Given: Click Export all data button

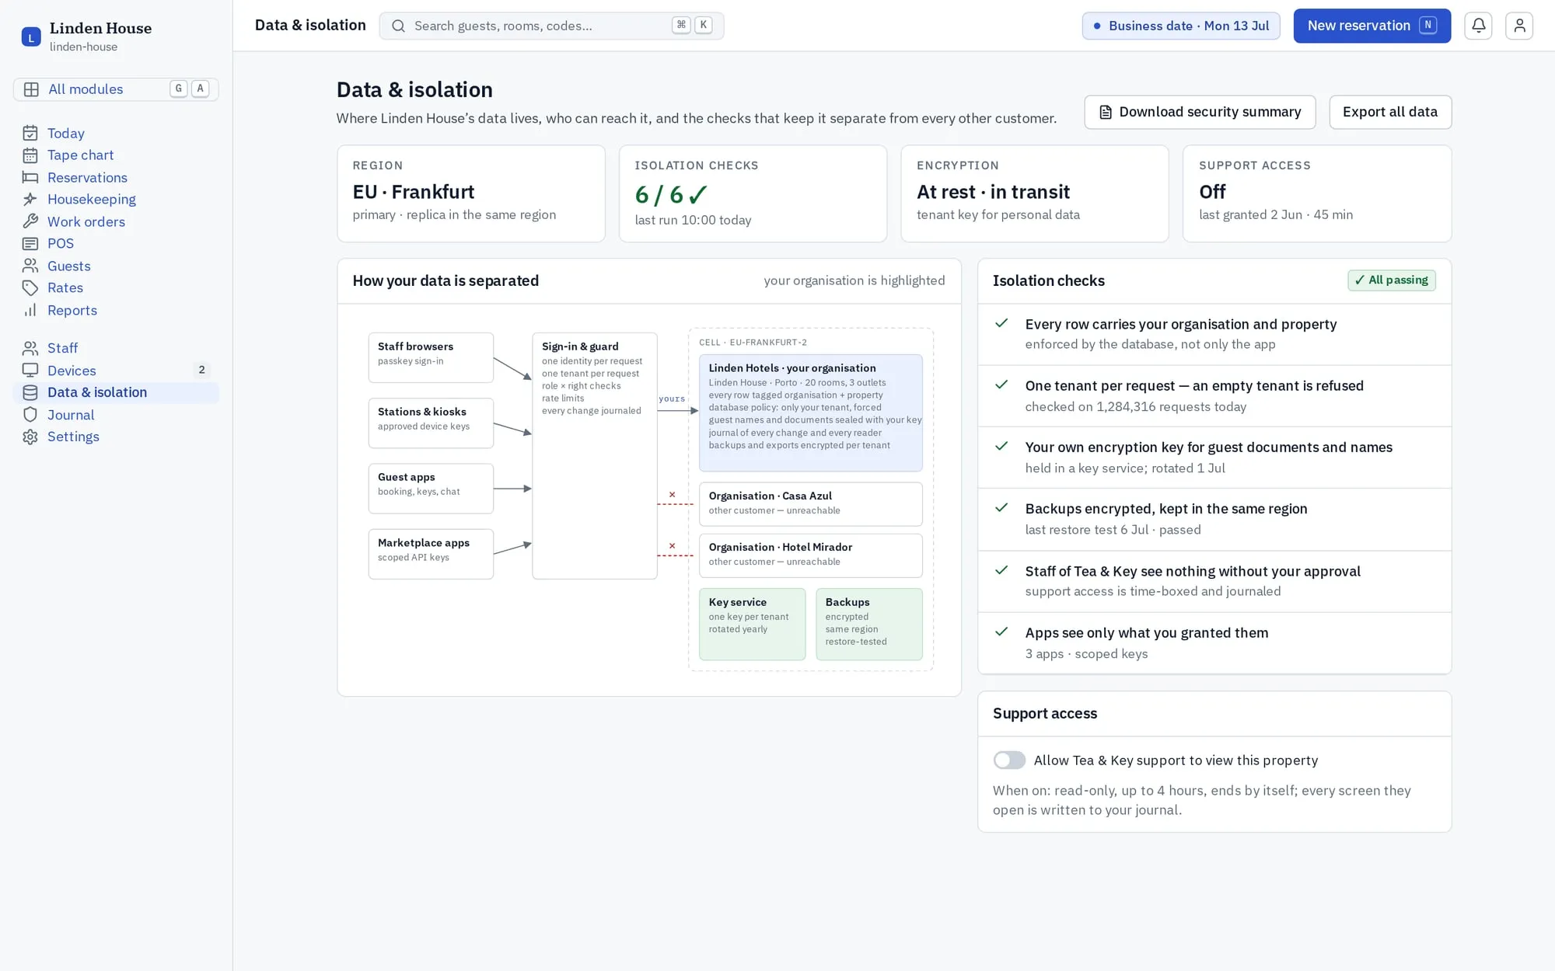Looking at the screenshot, I should 1390,112.
